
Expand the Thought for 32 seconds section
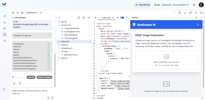coord(32,35)
